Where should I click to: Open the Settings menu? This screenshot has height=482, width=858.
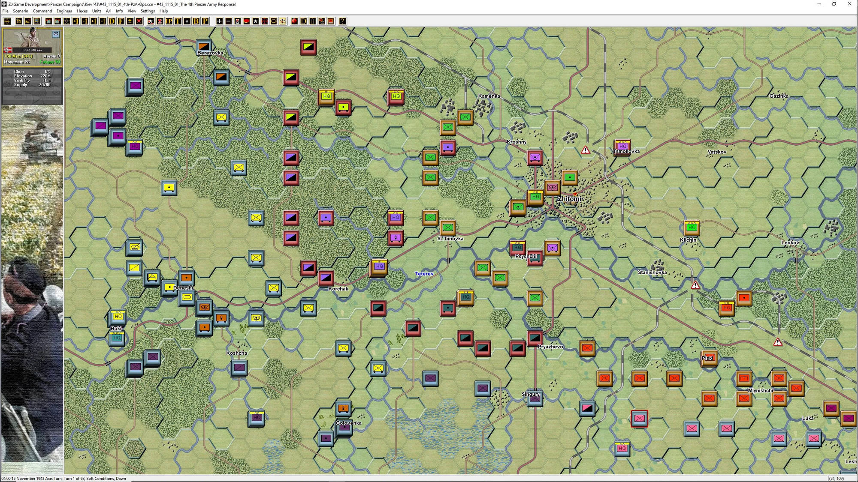coord(147,11)
